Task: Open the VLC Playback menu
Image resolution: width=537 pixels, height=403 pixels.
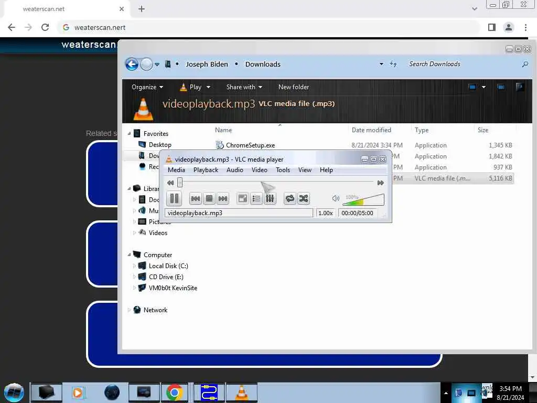Action: tap(206, 170)
